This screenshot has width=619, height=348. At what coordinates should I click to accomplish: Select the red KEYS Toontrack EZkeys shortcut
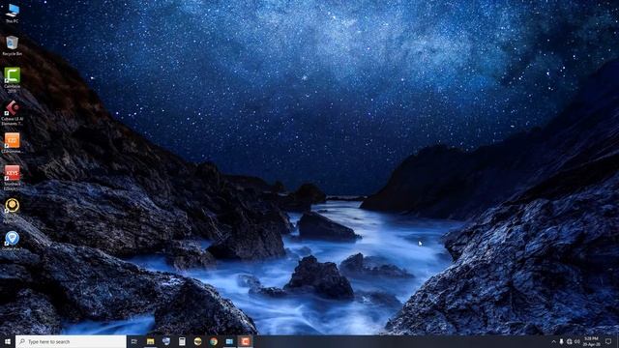pos(13,178)
